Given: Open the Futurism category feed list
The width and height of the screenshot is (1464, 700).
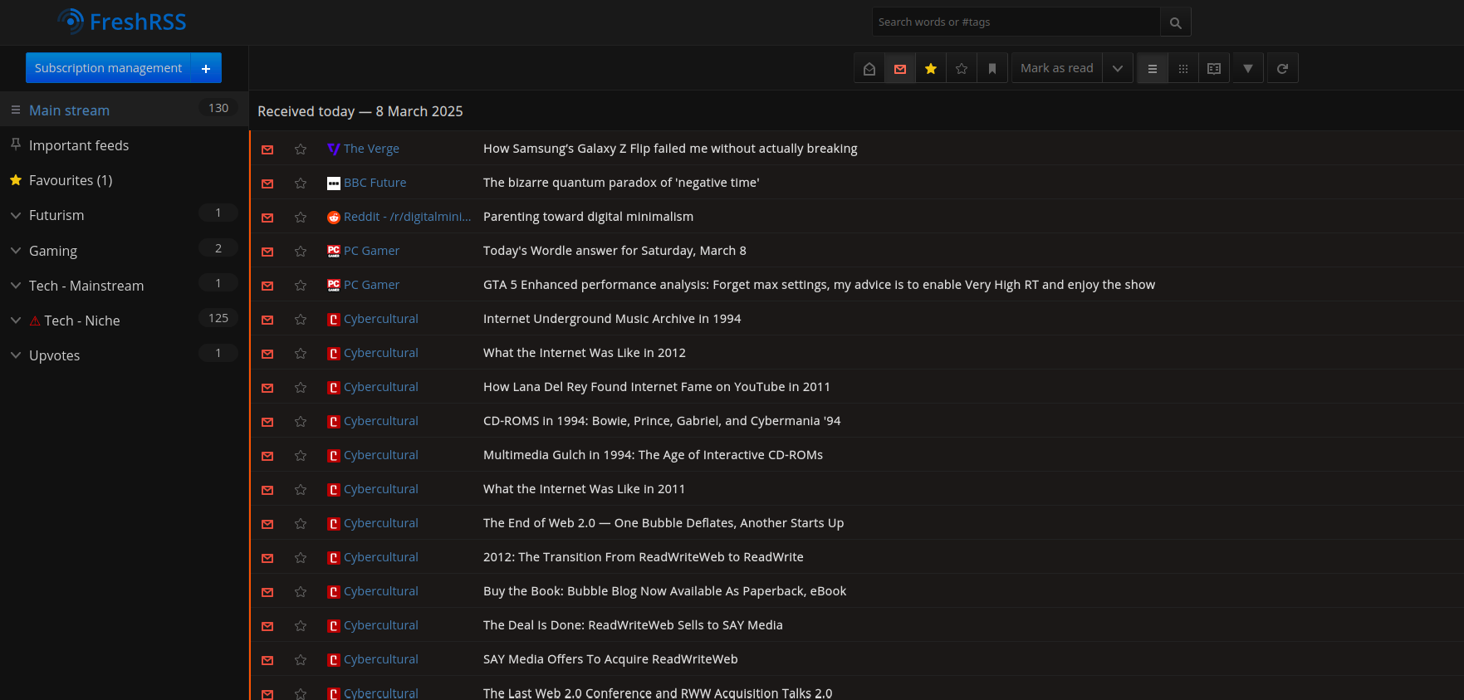Looking at the screenshot, I should coord(56,215).
